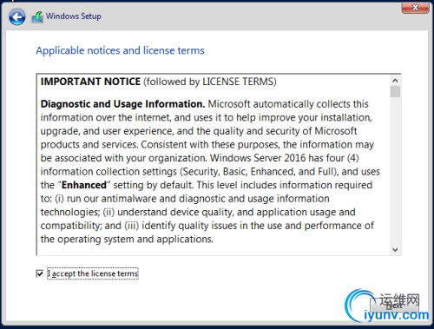Screen dimensions: 434x329
Task: Click the license box scrollbar thumb
Action: [x=395, y=91]
